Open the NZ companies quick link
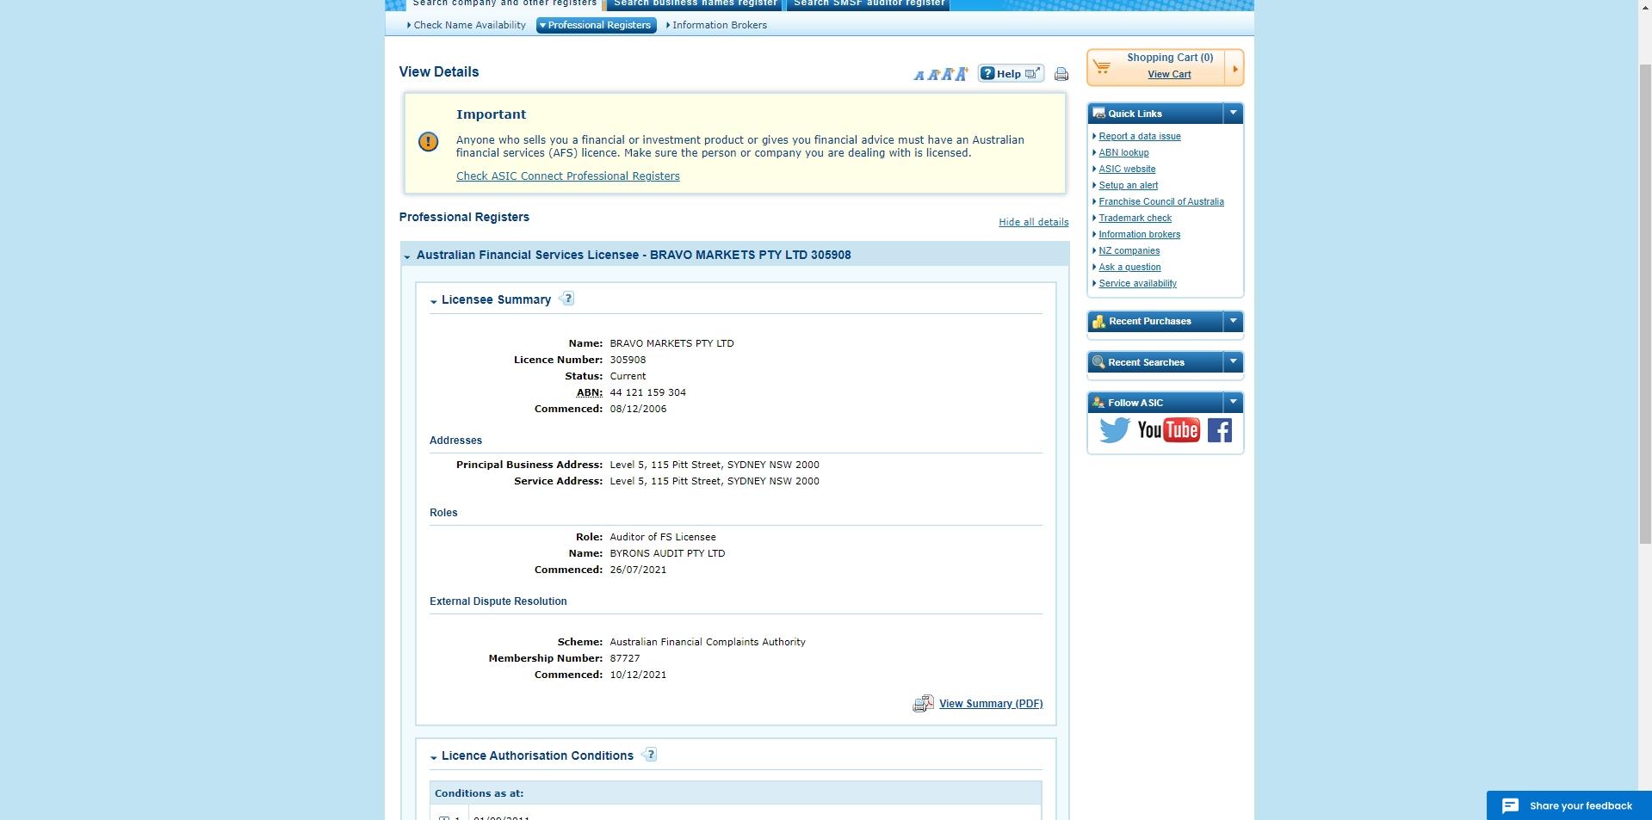This screenshot has height=820, width=1652. 1129,250
